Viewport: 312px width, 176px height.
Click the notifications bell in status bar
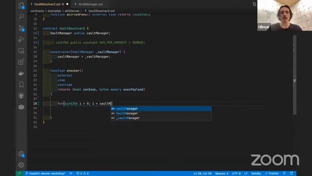[292, 173]
